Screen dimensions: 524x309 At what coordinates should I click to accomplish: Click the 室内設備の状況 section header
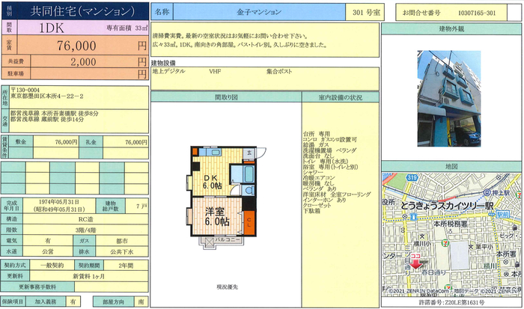point(340,97)
